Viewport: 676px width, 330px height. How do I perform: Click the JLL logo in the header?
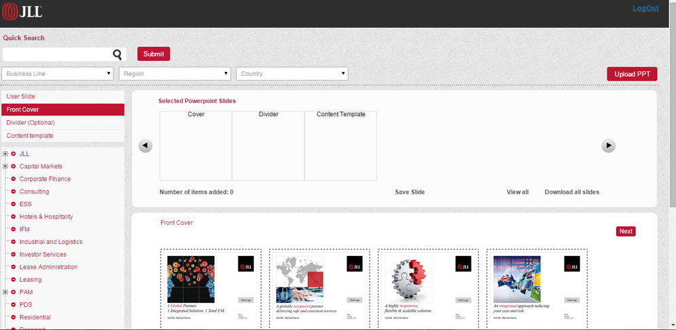[22, 12]
